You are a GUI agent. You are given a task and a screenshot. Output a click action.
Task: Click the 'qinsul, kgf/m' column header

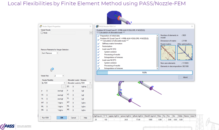point(126,116)
